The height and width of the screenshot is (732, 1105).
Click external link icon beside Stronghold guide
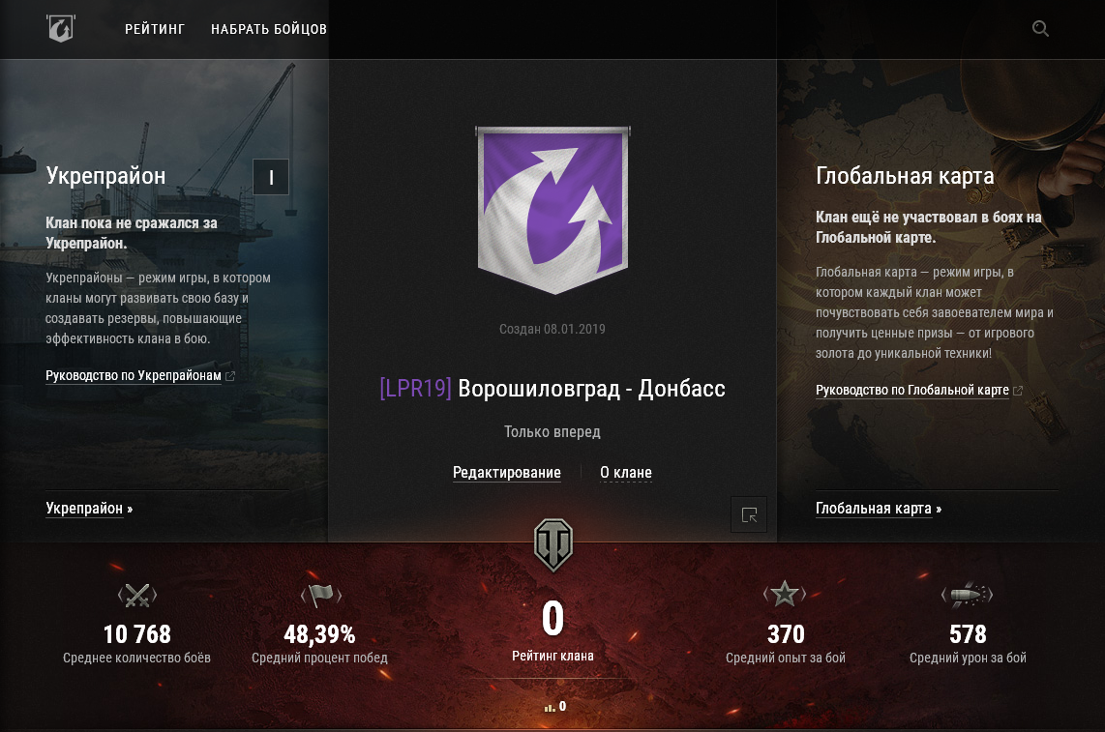click(x=229, y=376)
